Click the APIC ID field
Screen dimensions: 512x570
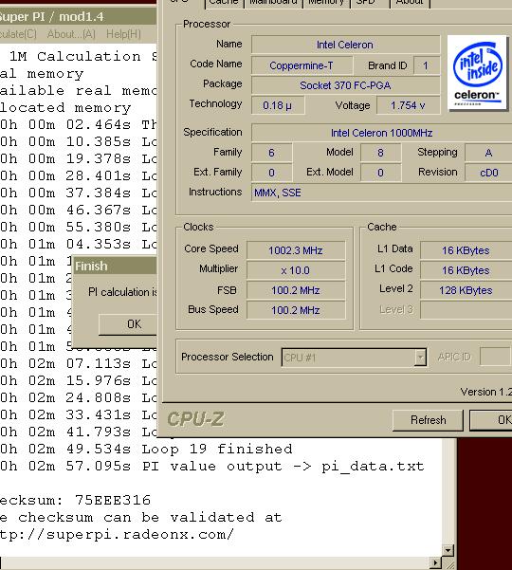[495, 357]
